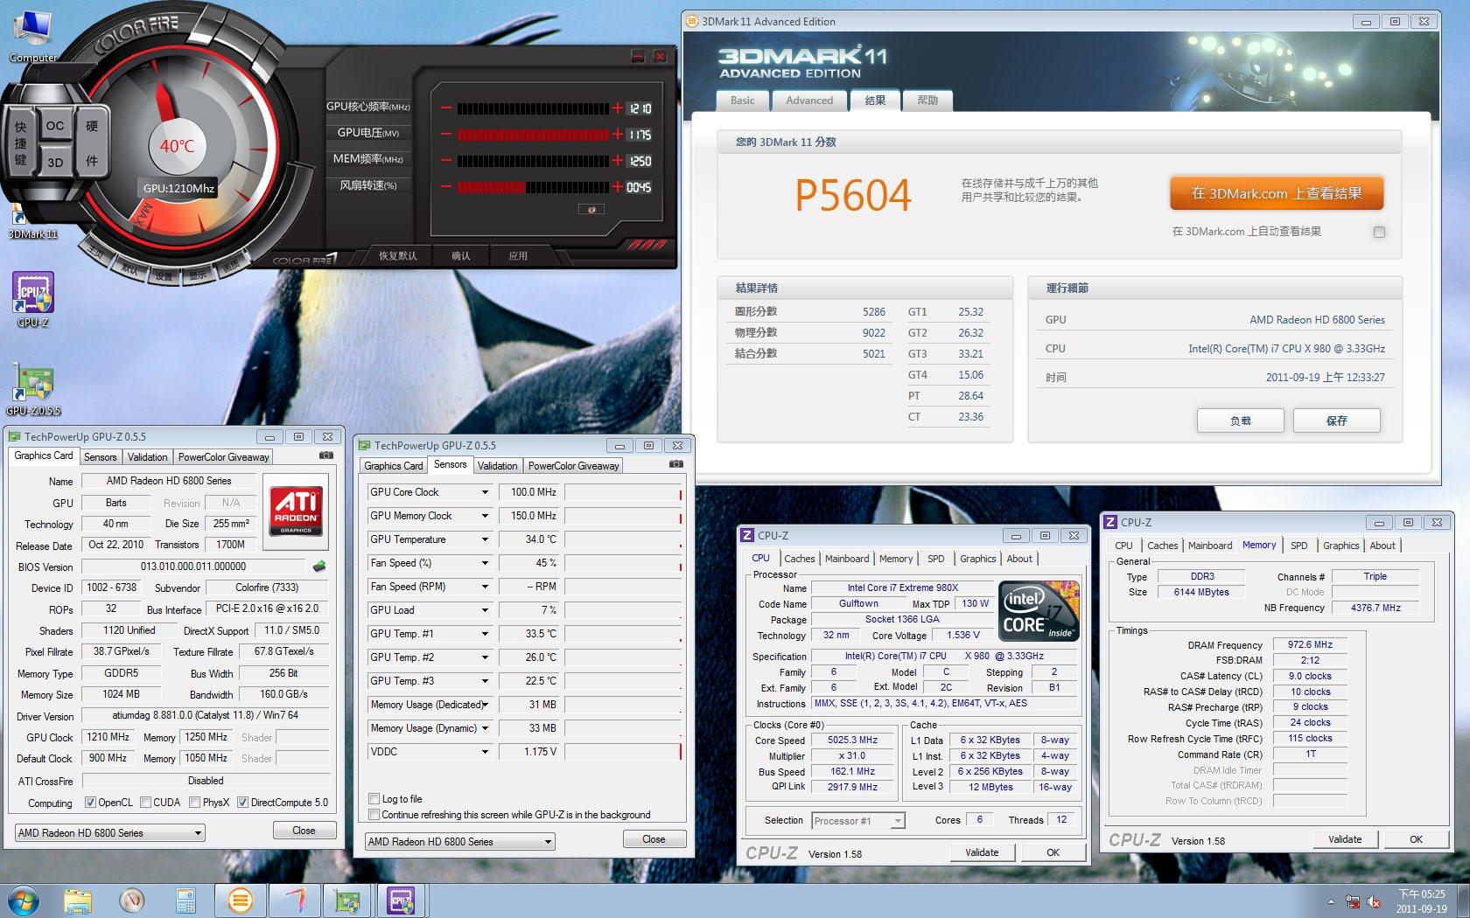Enable Continue refreshing in background checkbox
The width and height of the screenshot is (1470, 918).
coord(374,815)
